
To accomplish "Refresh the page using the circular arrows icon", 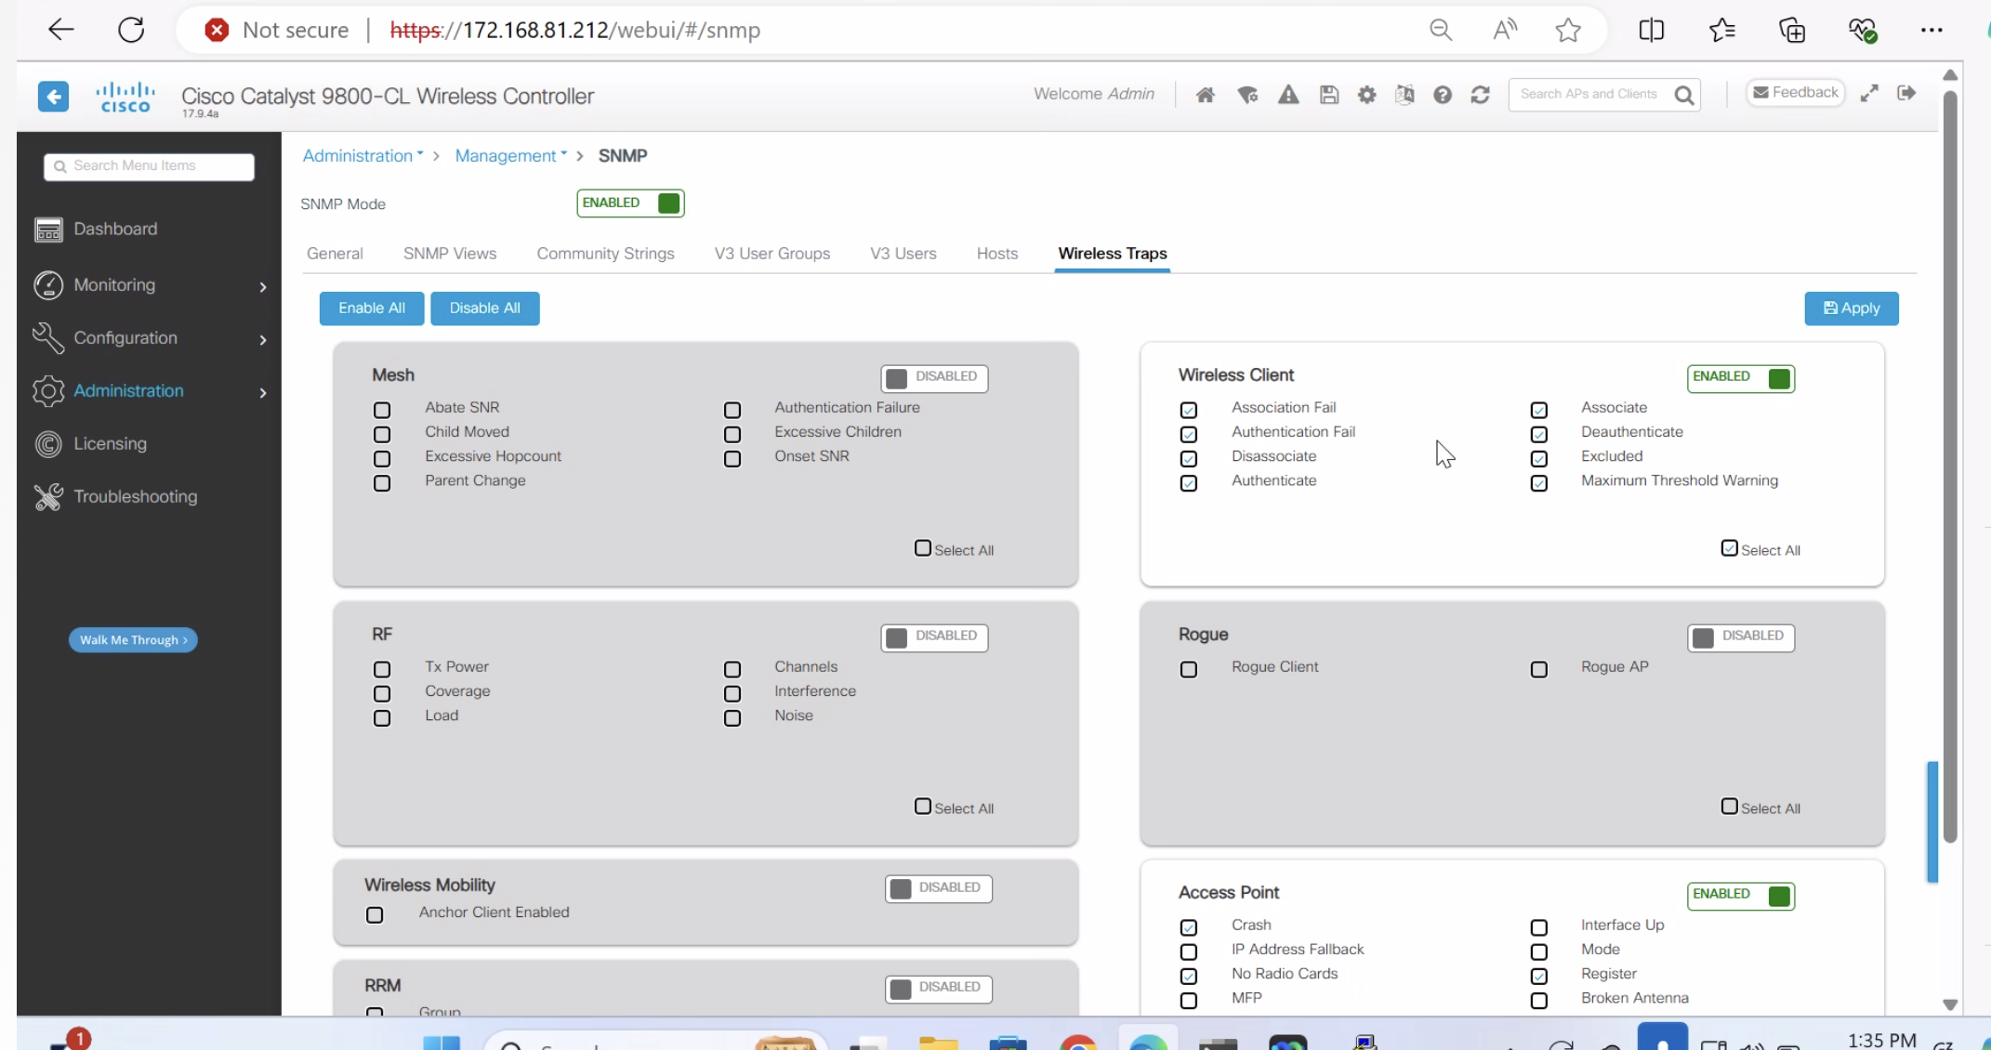I will pos(1480,95).
